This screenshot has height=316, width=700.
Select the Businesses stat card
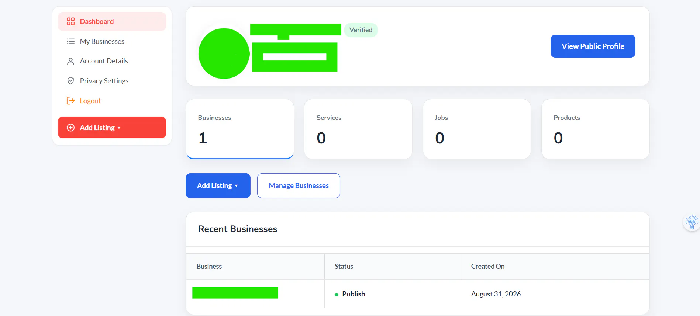pyautogui.click(x=240, y=129)
